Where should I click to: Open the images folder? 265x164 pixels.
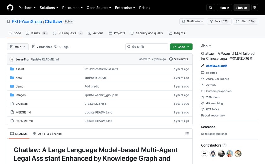coord(21,95)
